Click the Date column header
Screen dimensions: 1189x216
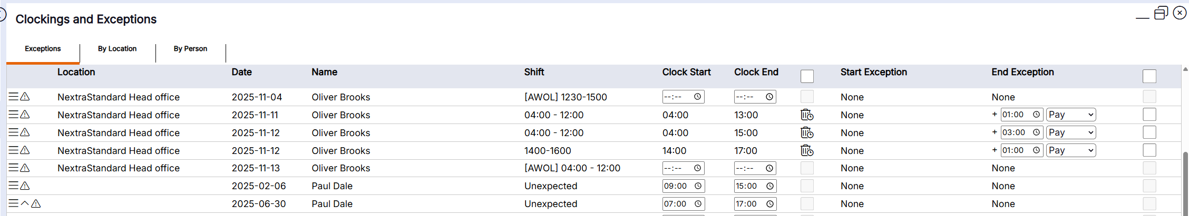point(241,72)
